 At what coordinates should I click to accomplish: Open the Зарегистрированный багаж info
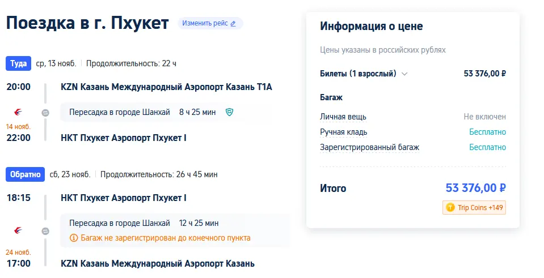pos(370,147)
